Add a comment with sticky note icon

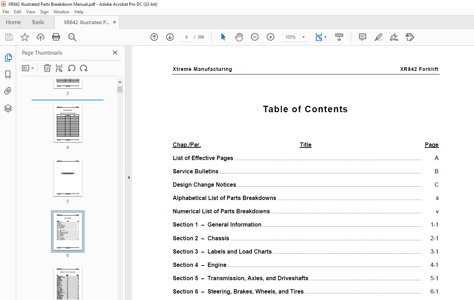[363, 37]
